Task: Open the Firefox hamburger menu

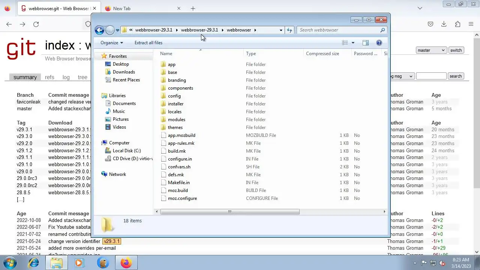Action: (471, 24)
